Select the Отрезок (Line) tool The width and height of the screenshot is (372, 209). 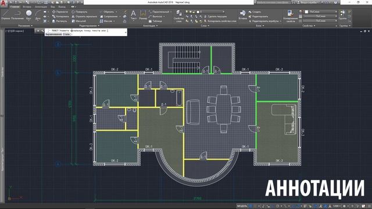(6, 15)
